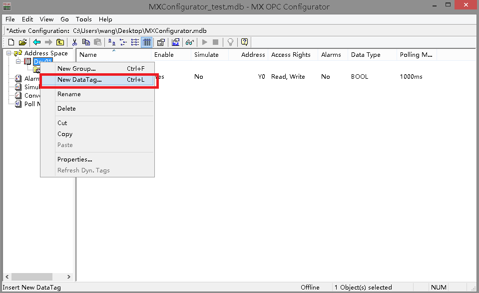The image size is (479, 293).
Task: Click tree panel scrollbar right arrow
Action: (69, 277)
